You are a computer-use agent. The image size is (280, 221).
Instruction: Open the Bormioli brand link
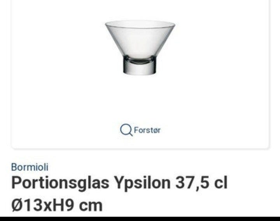coord(30,167)
